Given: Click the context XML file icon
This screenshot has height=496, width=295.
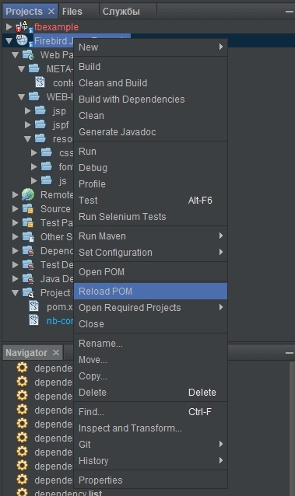Looking at the screenshot, I should pos(40,82).
